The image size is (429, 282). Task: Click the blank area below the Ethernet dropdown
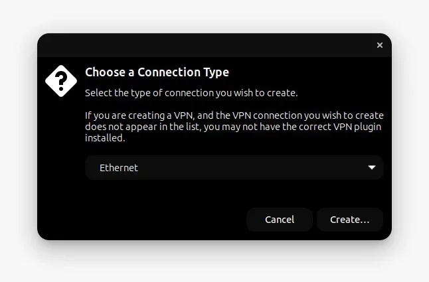coord(234,194)
